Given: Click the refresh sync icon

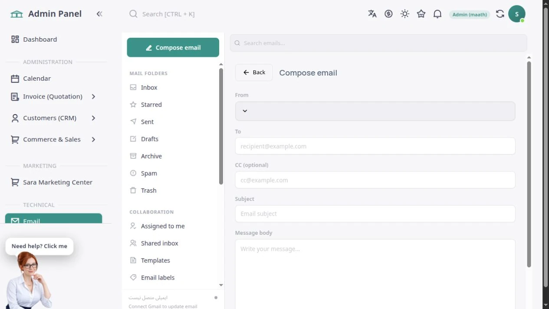Looking at the screenshot, I should pyautogui.click(x=500, y=14).
